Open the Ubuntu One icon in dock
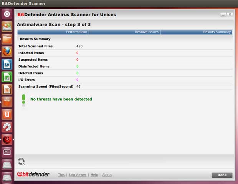 coord(7,114)
